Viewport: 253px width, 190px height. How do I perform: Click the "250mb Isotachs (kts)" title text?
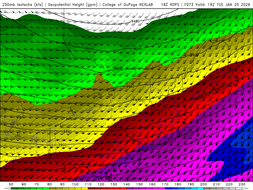[x=23, y=5]
